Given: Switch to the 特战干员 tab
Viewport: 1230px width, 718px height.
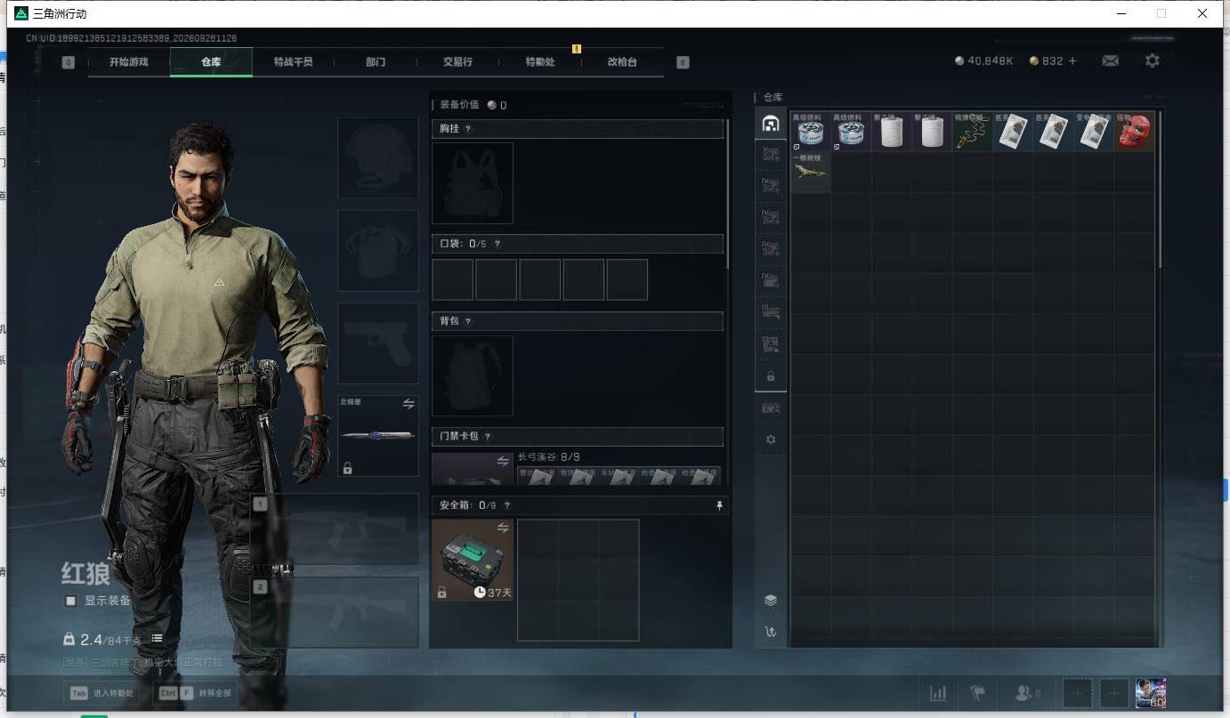Looking at the screenshot, I should click(293, 62).
